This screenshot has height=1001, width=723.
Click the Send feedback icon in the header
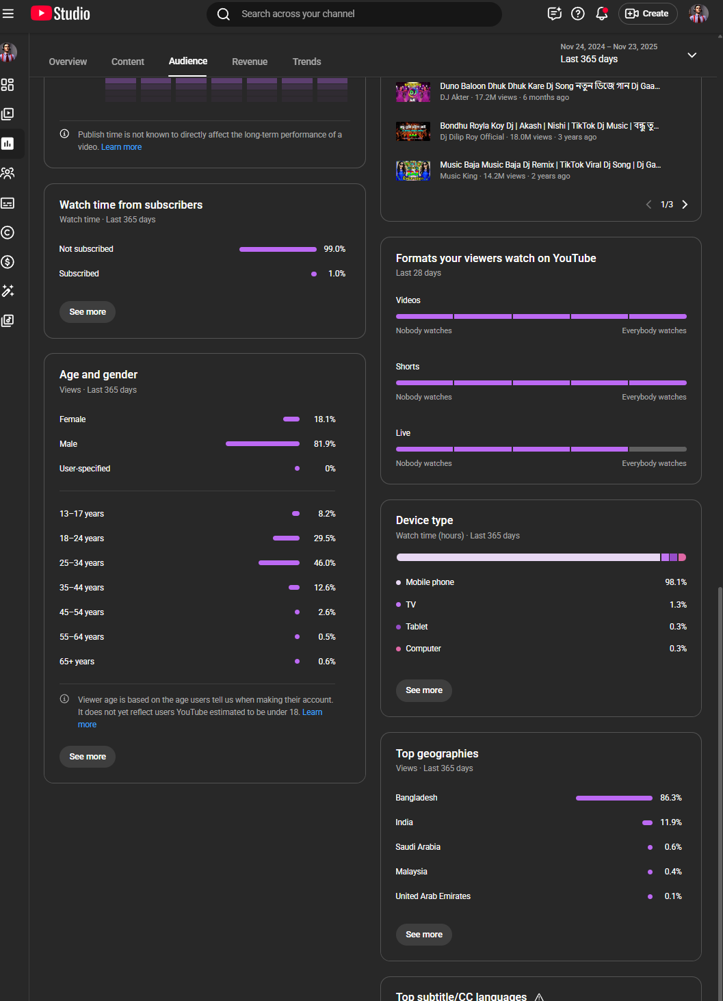tap(554, 14)
